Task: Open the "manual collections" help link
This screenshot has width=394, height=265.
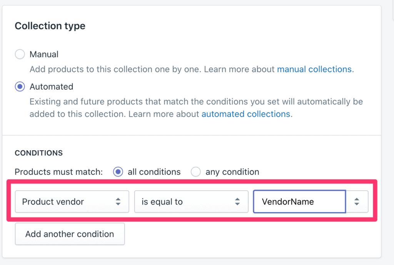Action: [x=314, y=69]
